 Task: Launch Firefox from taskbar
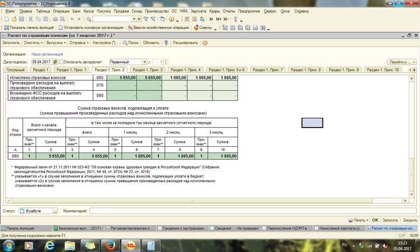coord(111,245)
